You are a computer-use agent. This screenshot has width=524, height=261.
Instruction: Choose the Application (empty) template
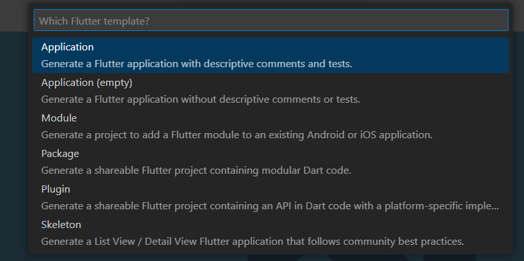(x=271, y=90)
